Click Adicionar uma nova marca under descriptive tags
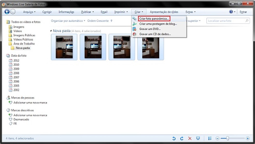The image size is (255, 144). [30, 115]
